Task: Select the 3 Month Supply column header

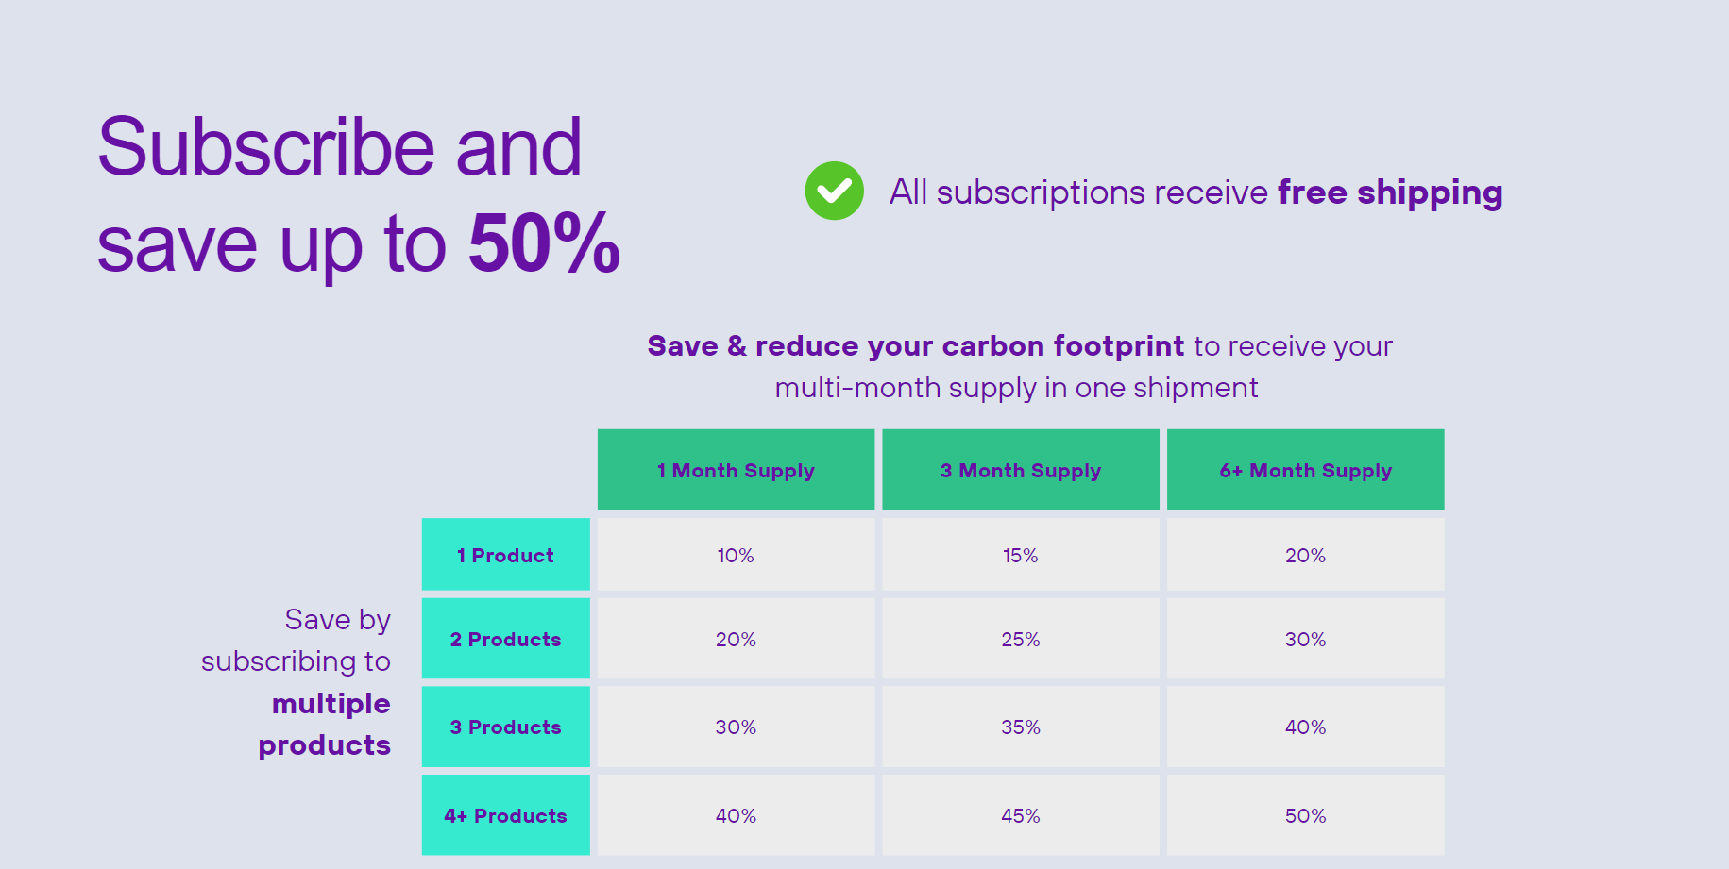Action: (x=1021, y=470)
